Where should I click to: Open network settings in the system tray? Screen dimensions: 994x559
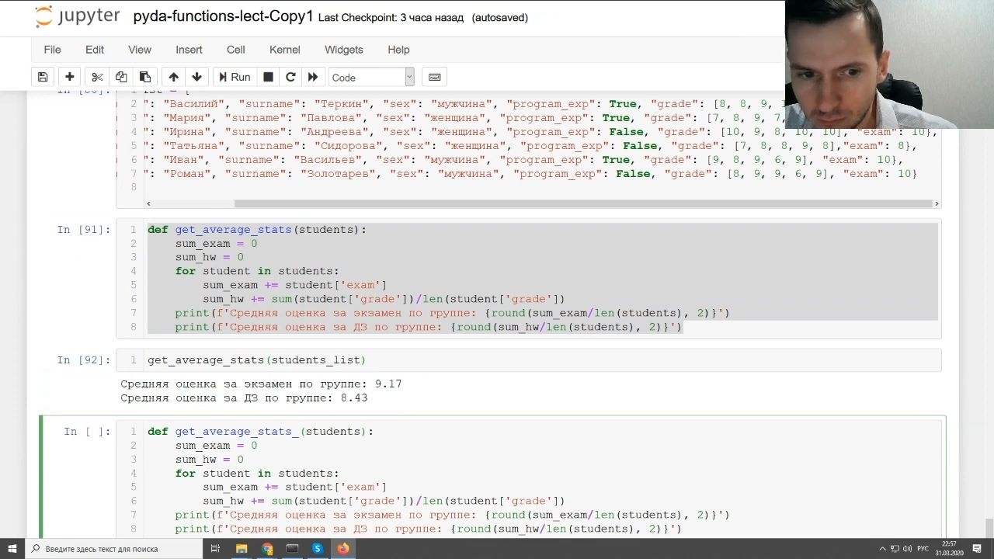point(894,549)
